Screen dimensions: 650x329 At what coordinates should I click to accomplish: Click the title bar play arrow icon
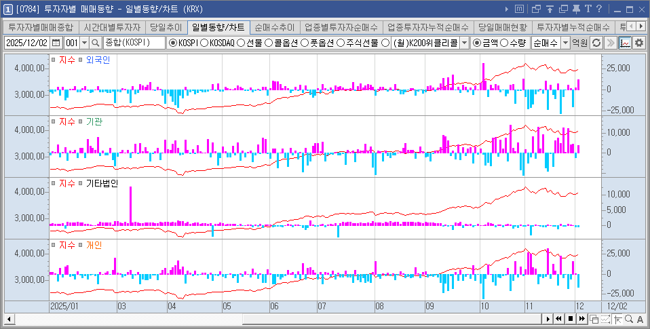click(x=507, y=9)
